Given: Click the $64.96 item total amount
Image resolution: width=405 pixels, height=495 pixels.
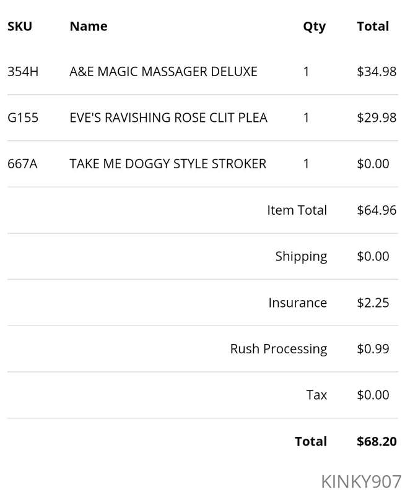Looking at the screenshot, I should (x=377, y=210).
